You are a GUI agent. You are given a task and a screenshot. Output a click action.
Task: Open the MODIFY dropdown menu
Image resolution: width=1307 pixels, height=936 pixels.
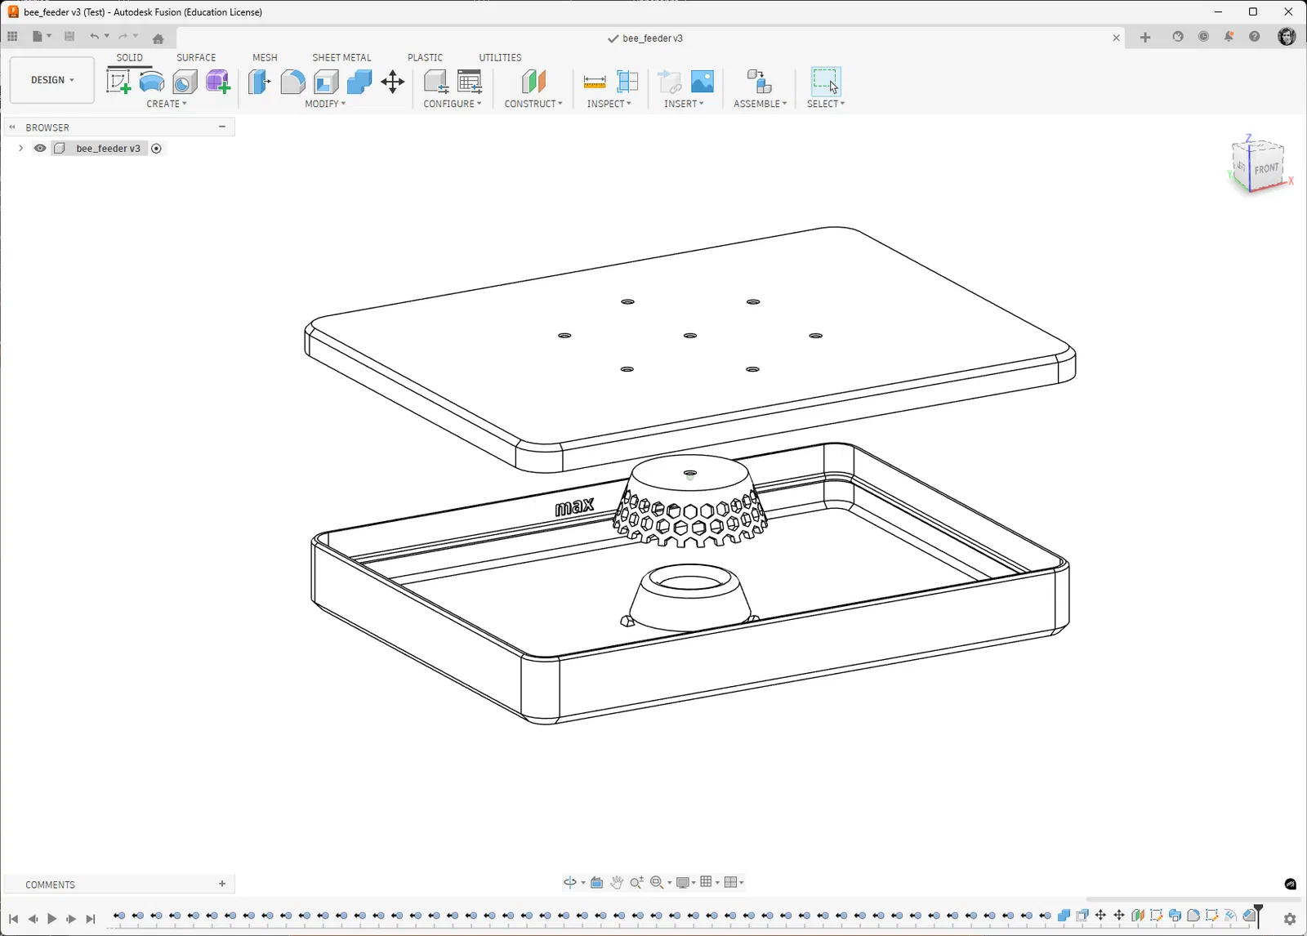click(x=325, y=104)
